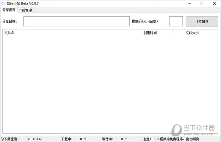Click the 0.00 MB/S speed value
Viewport: 221px width, 142px height.
pyautogui.click(x=36, y=139)
